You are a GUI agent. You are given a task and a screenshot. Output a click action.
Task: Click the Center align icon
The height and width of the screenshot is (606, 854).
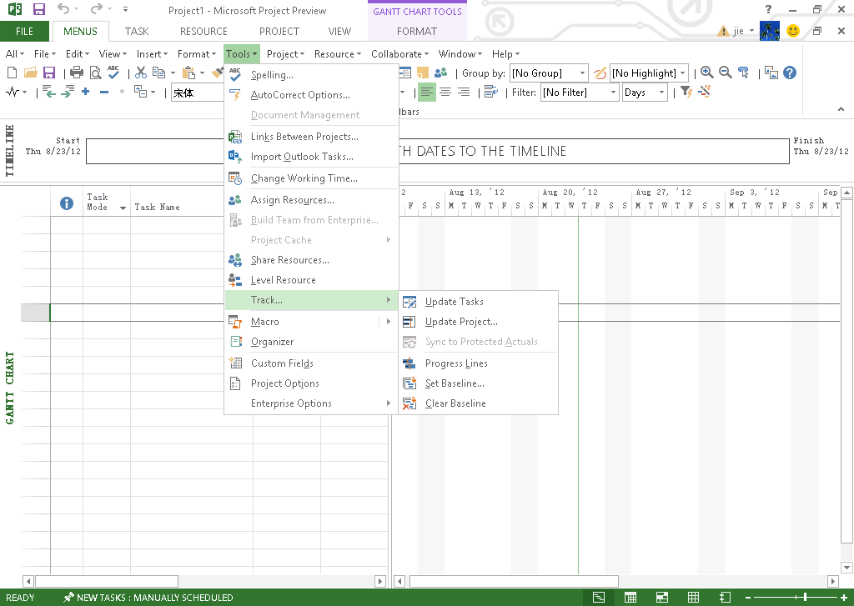[445, 92]
